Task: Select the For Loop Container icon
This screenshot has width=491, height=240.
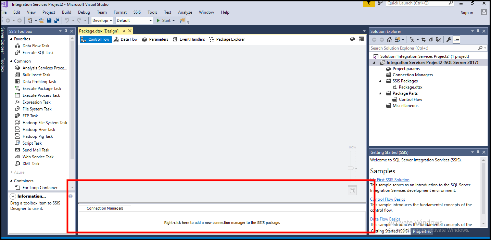Action: (17, 188)
